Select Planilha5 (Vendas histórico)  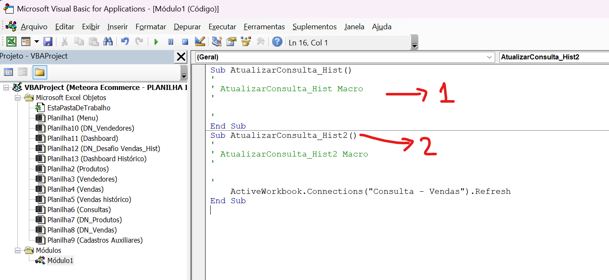click(x=89, y=199)
